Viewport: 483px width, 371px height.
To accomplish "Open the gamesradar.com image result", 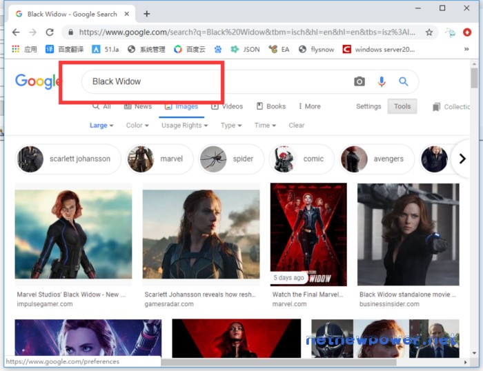I will (201, 234).
